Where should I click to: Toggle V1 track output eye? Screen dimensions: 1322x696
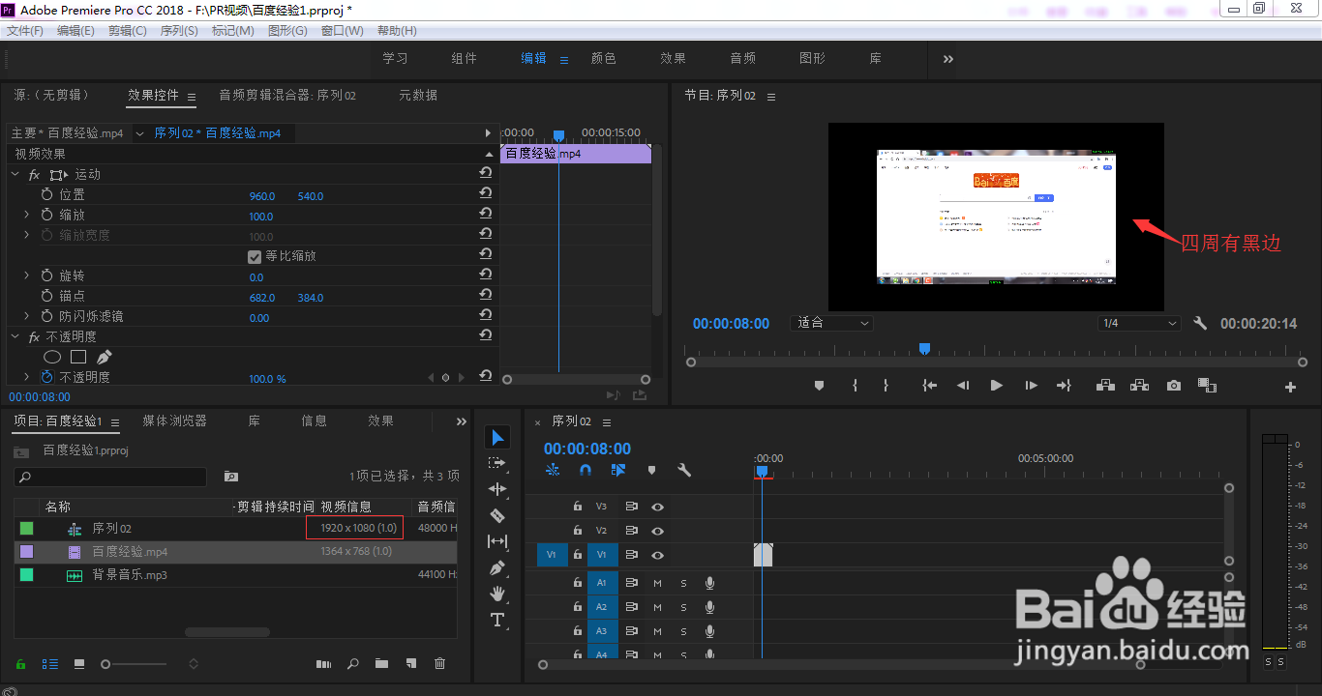pos(657,555)
